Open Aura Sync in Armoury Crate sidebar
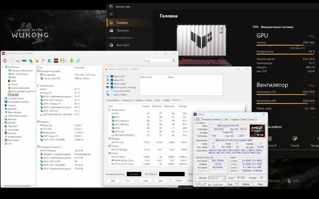The width and height of the screenshot is (319, 199). click(x=122, y=45)
